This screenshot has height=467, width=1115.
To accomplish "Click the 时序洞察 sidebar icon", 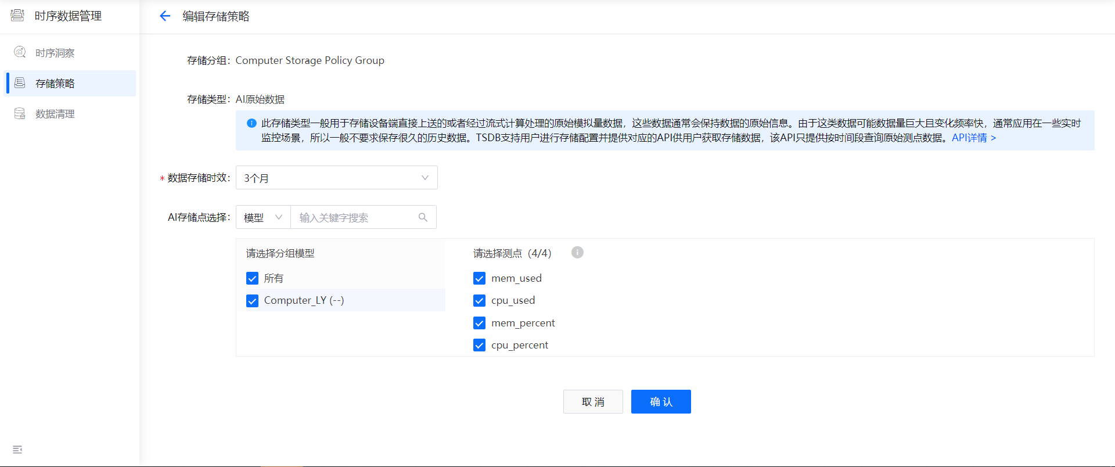I will (20, 52).
